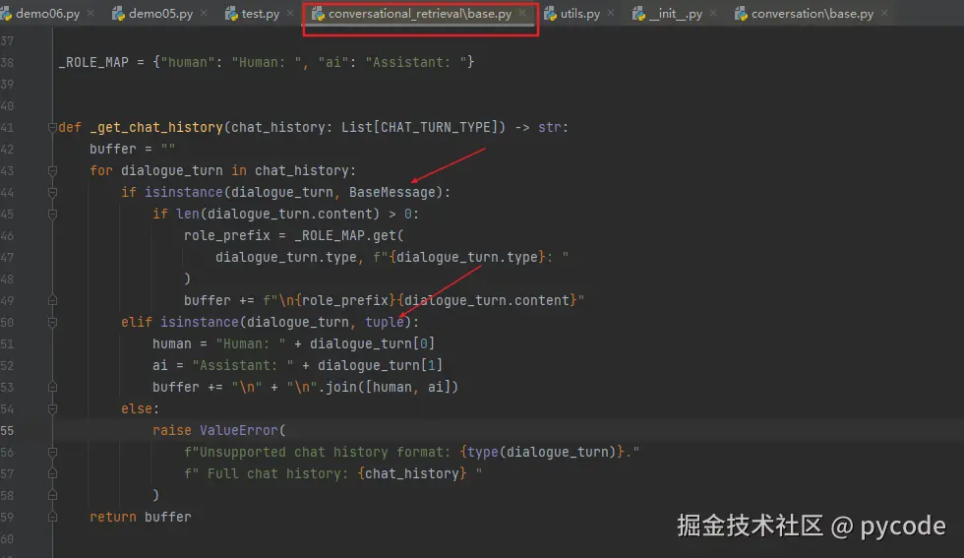Click the Python file icon on _init_.py tab
The height and width of the screenshot is (558, 964).
[x=638, y=14]
